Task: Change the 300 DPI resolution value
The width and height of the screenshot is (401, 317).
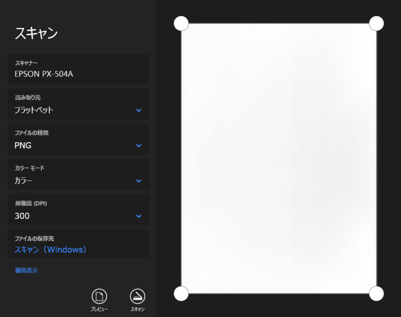Action: coord(22,216)
